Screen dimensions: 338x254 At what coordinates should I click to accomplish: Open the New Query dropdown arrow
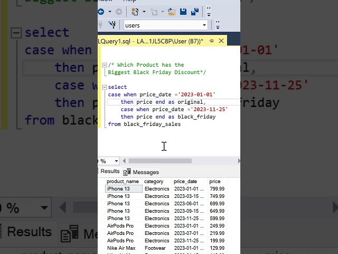(x=144, y=12)
